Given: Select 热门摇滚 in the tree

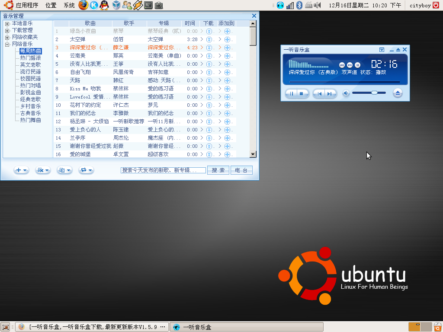Looking at the screenshot, I should tap(31, 58).
